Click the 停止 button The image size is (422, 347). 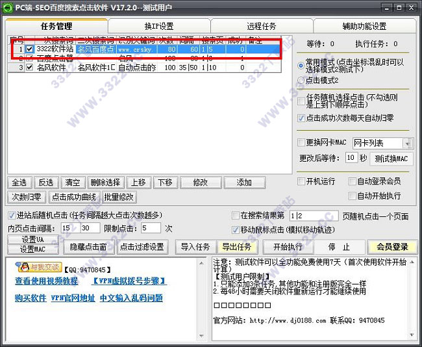coord(339,247)
